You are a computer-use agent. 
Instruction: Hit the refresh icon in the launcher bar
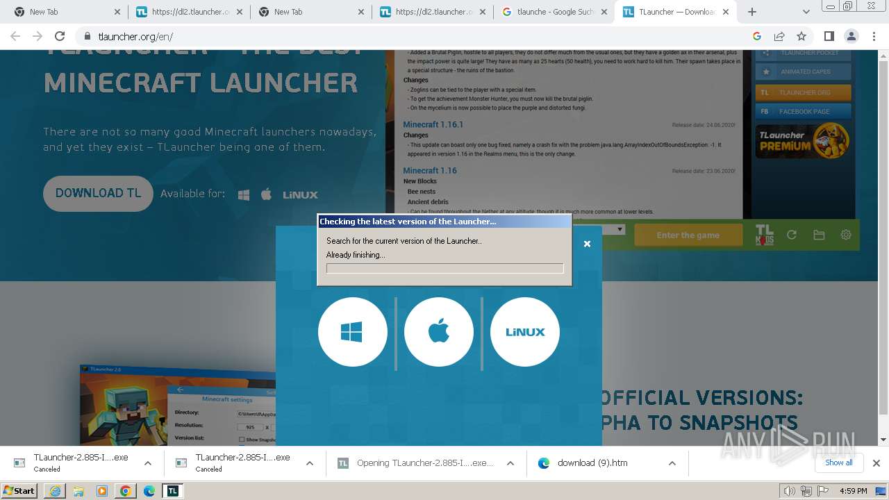click(792, 235)
